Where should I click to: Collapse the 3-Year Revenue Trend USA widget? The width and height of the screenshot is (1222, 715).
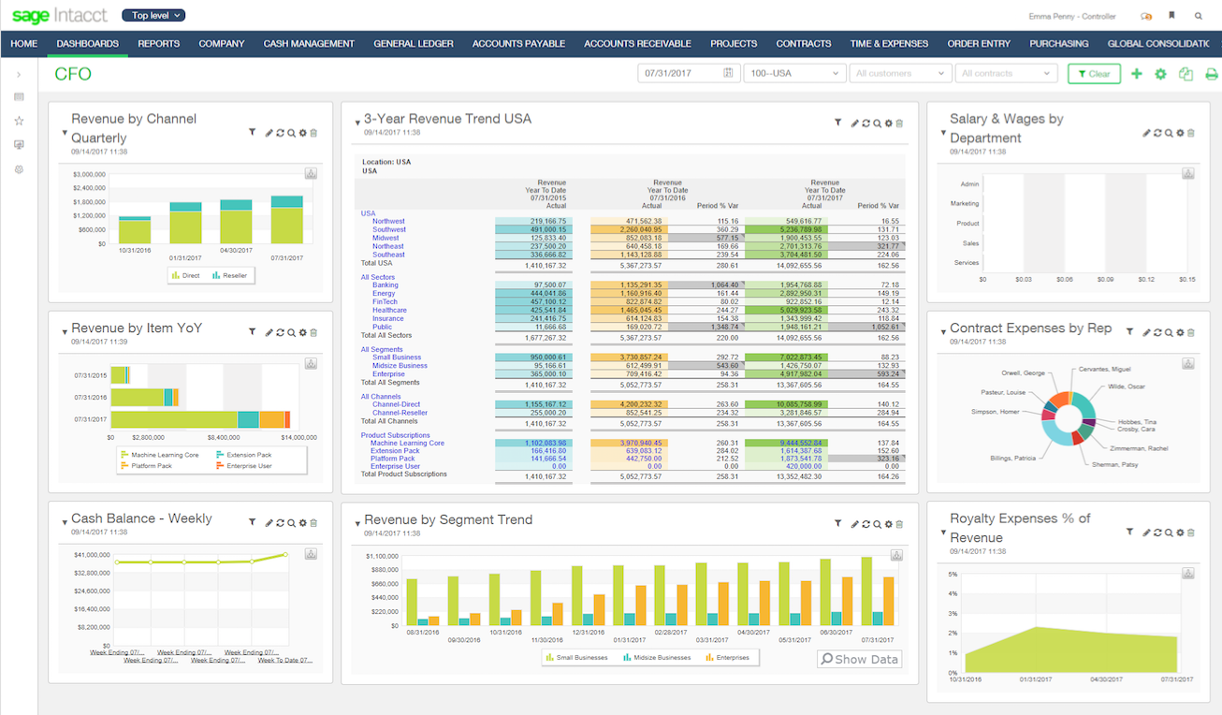(x=356, y=120)
